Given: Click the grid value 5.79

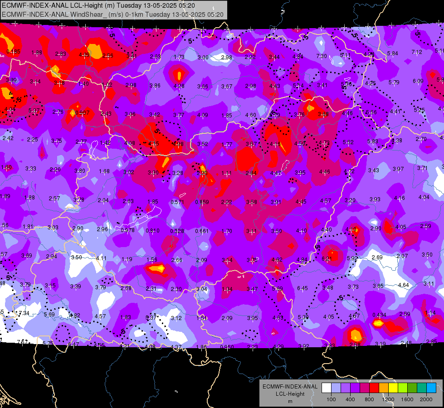Looking at the screenshot, I should [394, 83].
